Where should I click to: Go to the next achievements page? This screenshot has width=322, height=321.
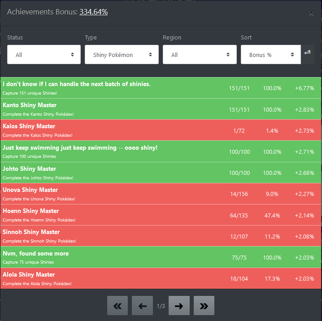coord(179,306)
